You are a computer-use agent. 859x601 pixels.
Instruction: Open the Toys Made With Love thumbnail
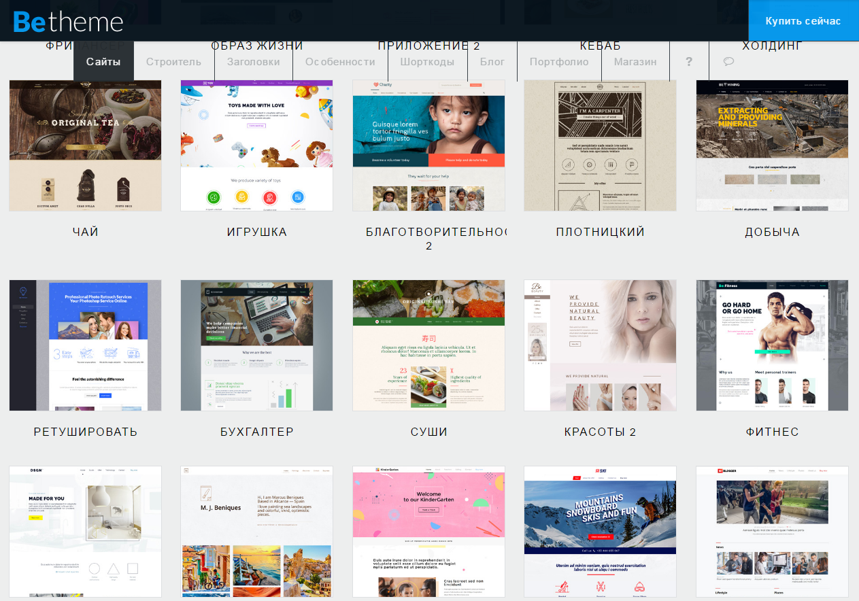pyautogui.click(x=257, y=145)
